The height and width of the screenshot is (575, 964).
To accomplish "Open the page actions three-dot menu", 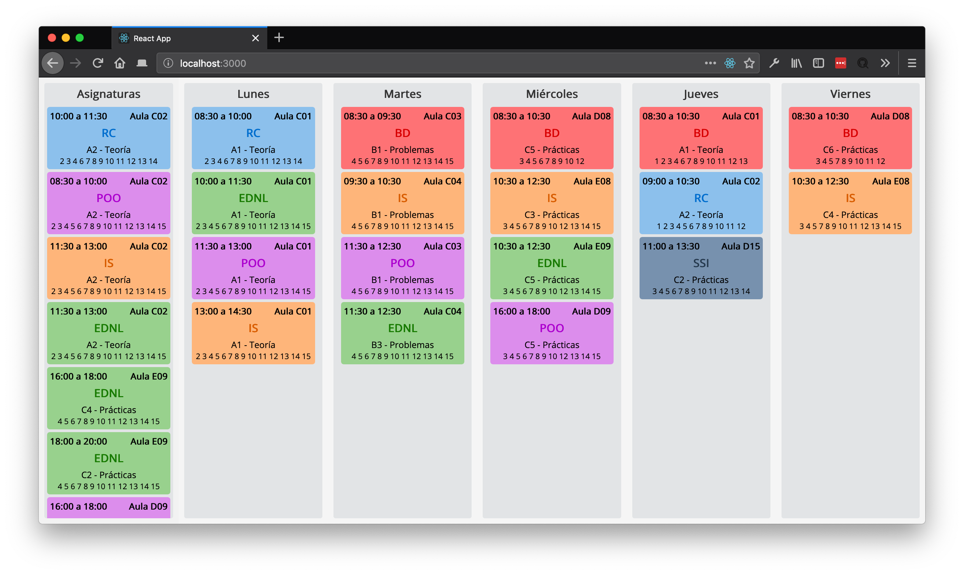I will click(x=710, y=63).
